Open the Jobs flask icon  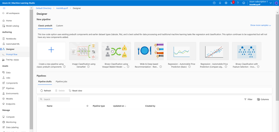click(x=3, y=78)
